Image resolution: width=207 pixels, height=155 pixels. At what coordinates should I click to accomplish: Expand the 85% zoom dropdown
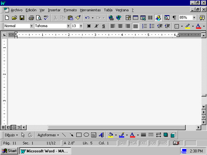[194, 18]
